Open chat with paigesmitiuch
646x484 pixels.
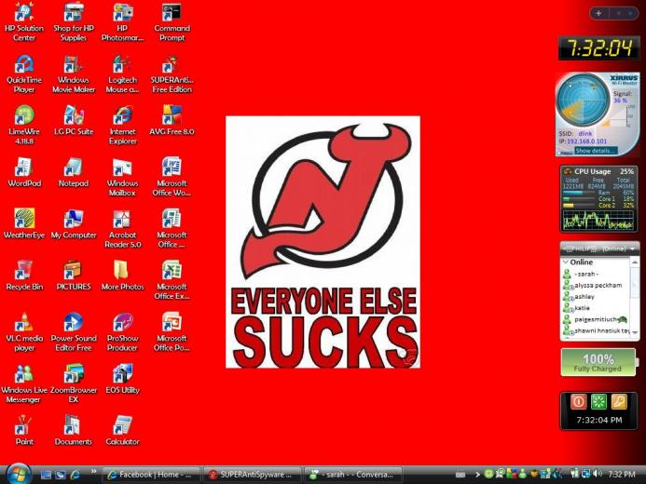click(x=596, y=319)
